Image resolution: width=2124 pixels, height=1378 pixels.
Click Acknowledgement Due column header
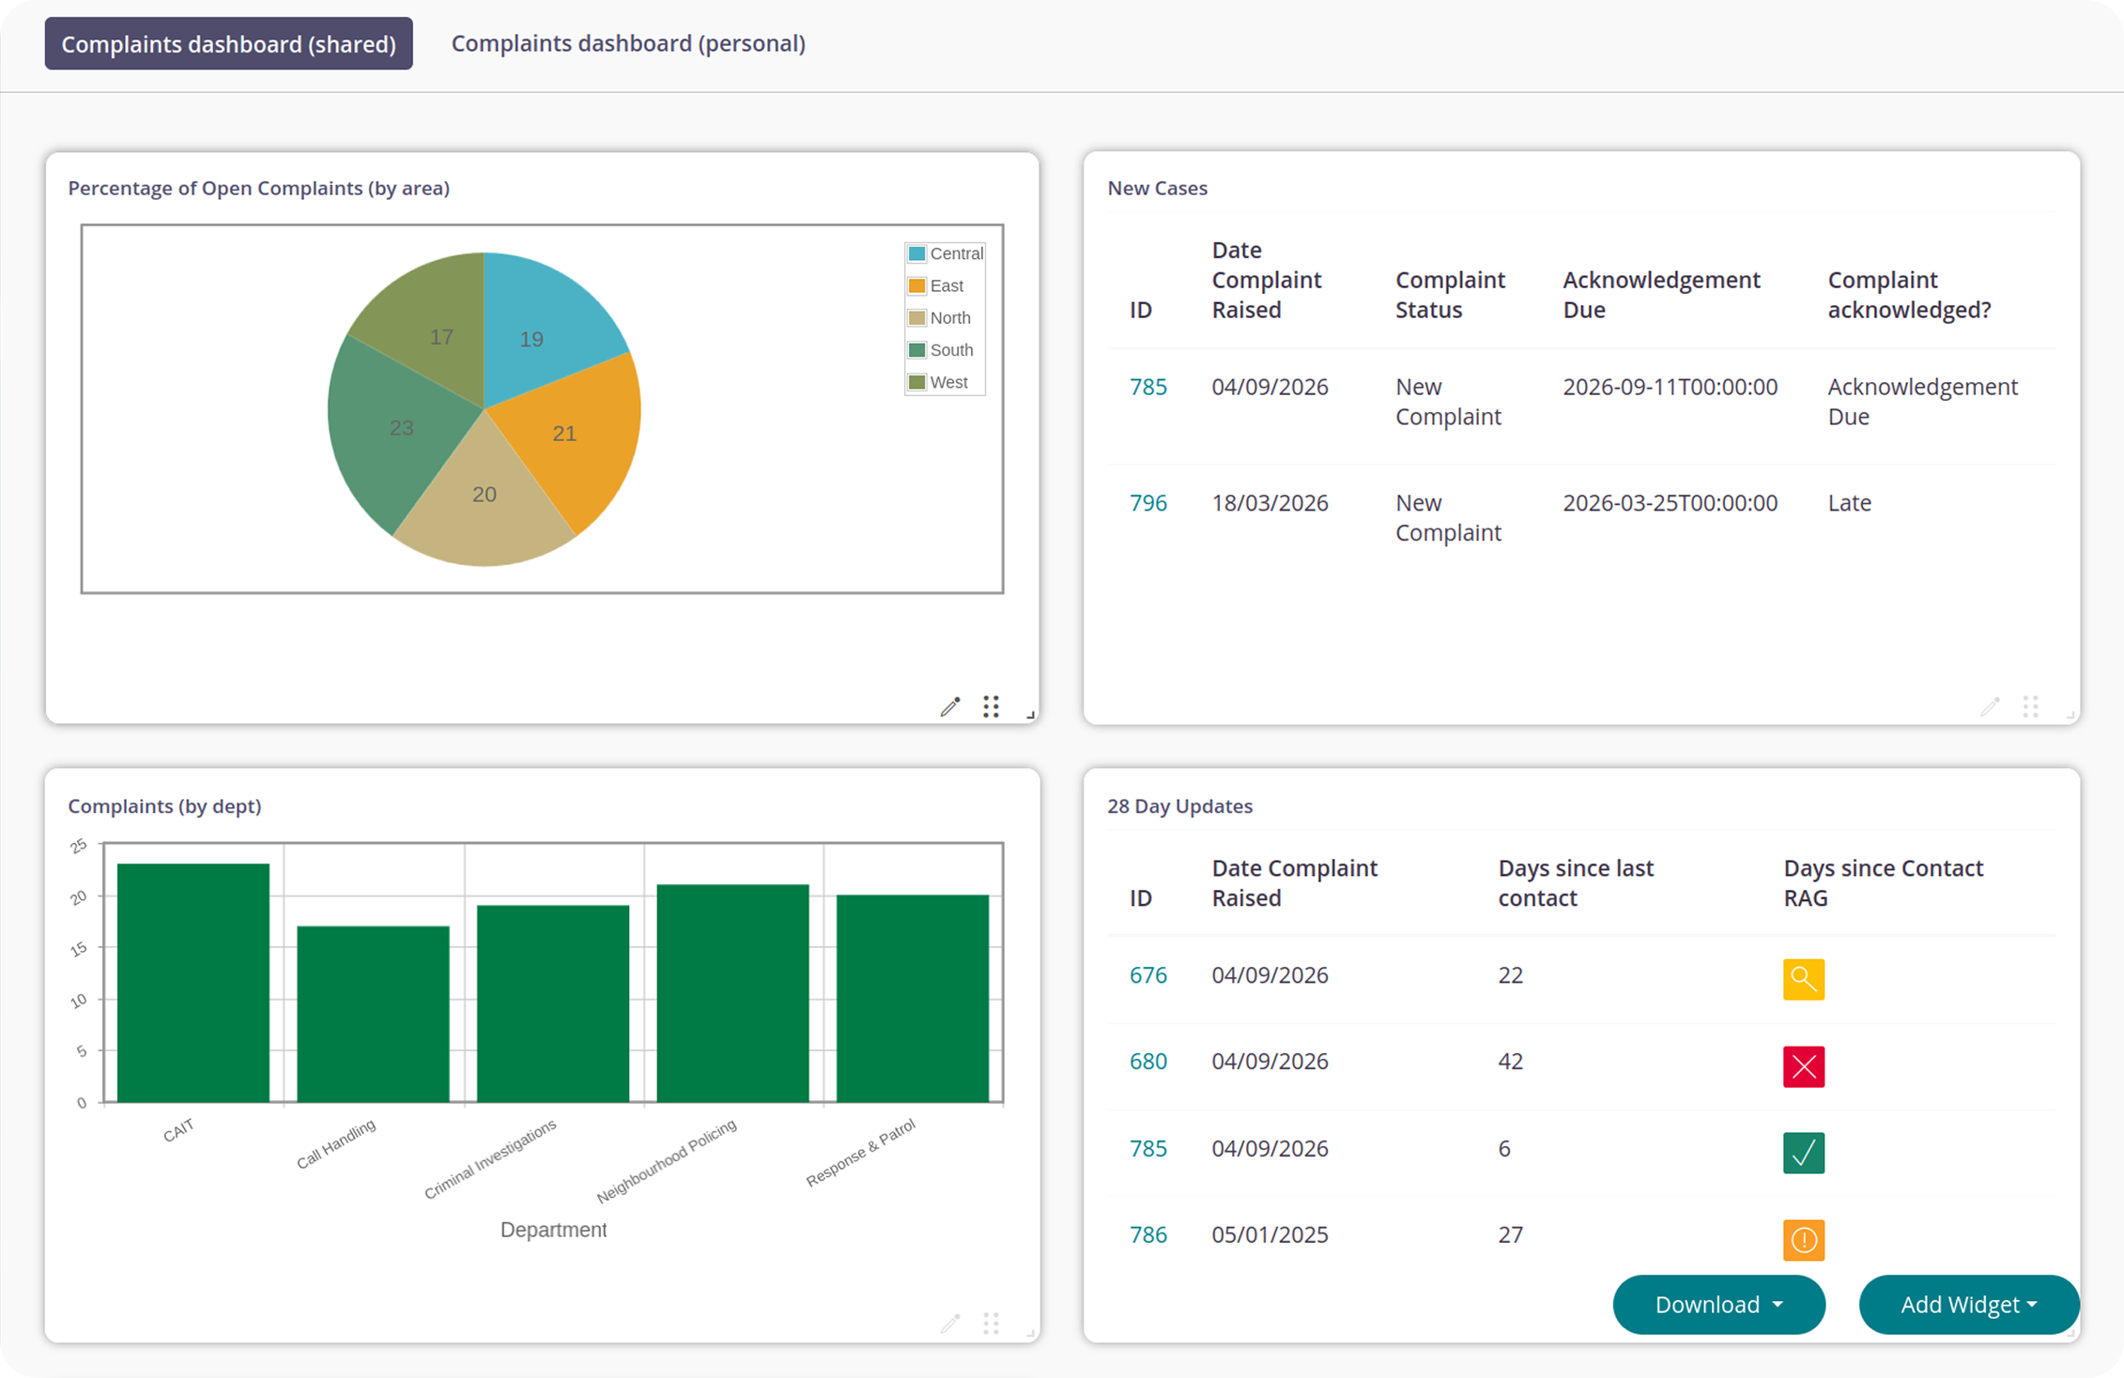1661,295
